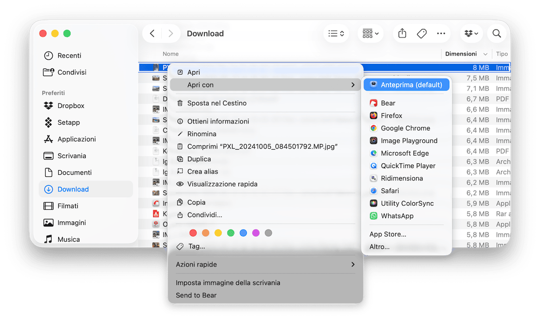The width and height of the screenshot is (540, 318).
Task: Choose Crea alias
Action: point(266,171)
